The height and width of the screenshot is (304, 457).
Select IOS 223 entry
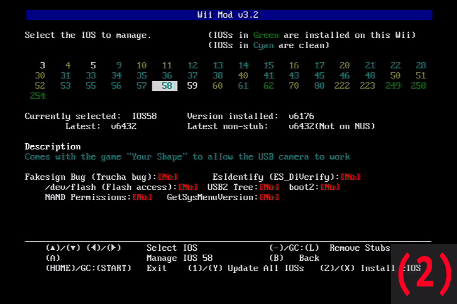(x=368, y=86)
